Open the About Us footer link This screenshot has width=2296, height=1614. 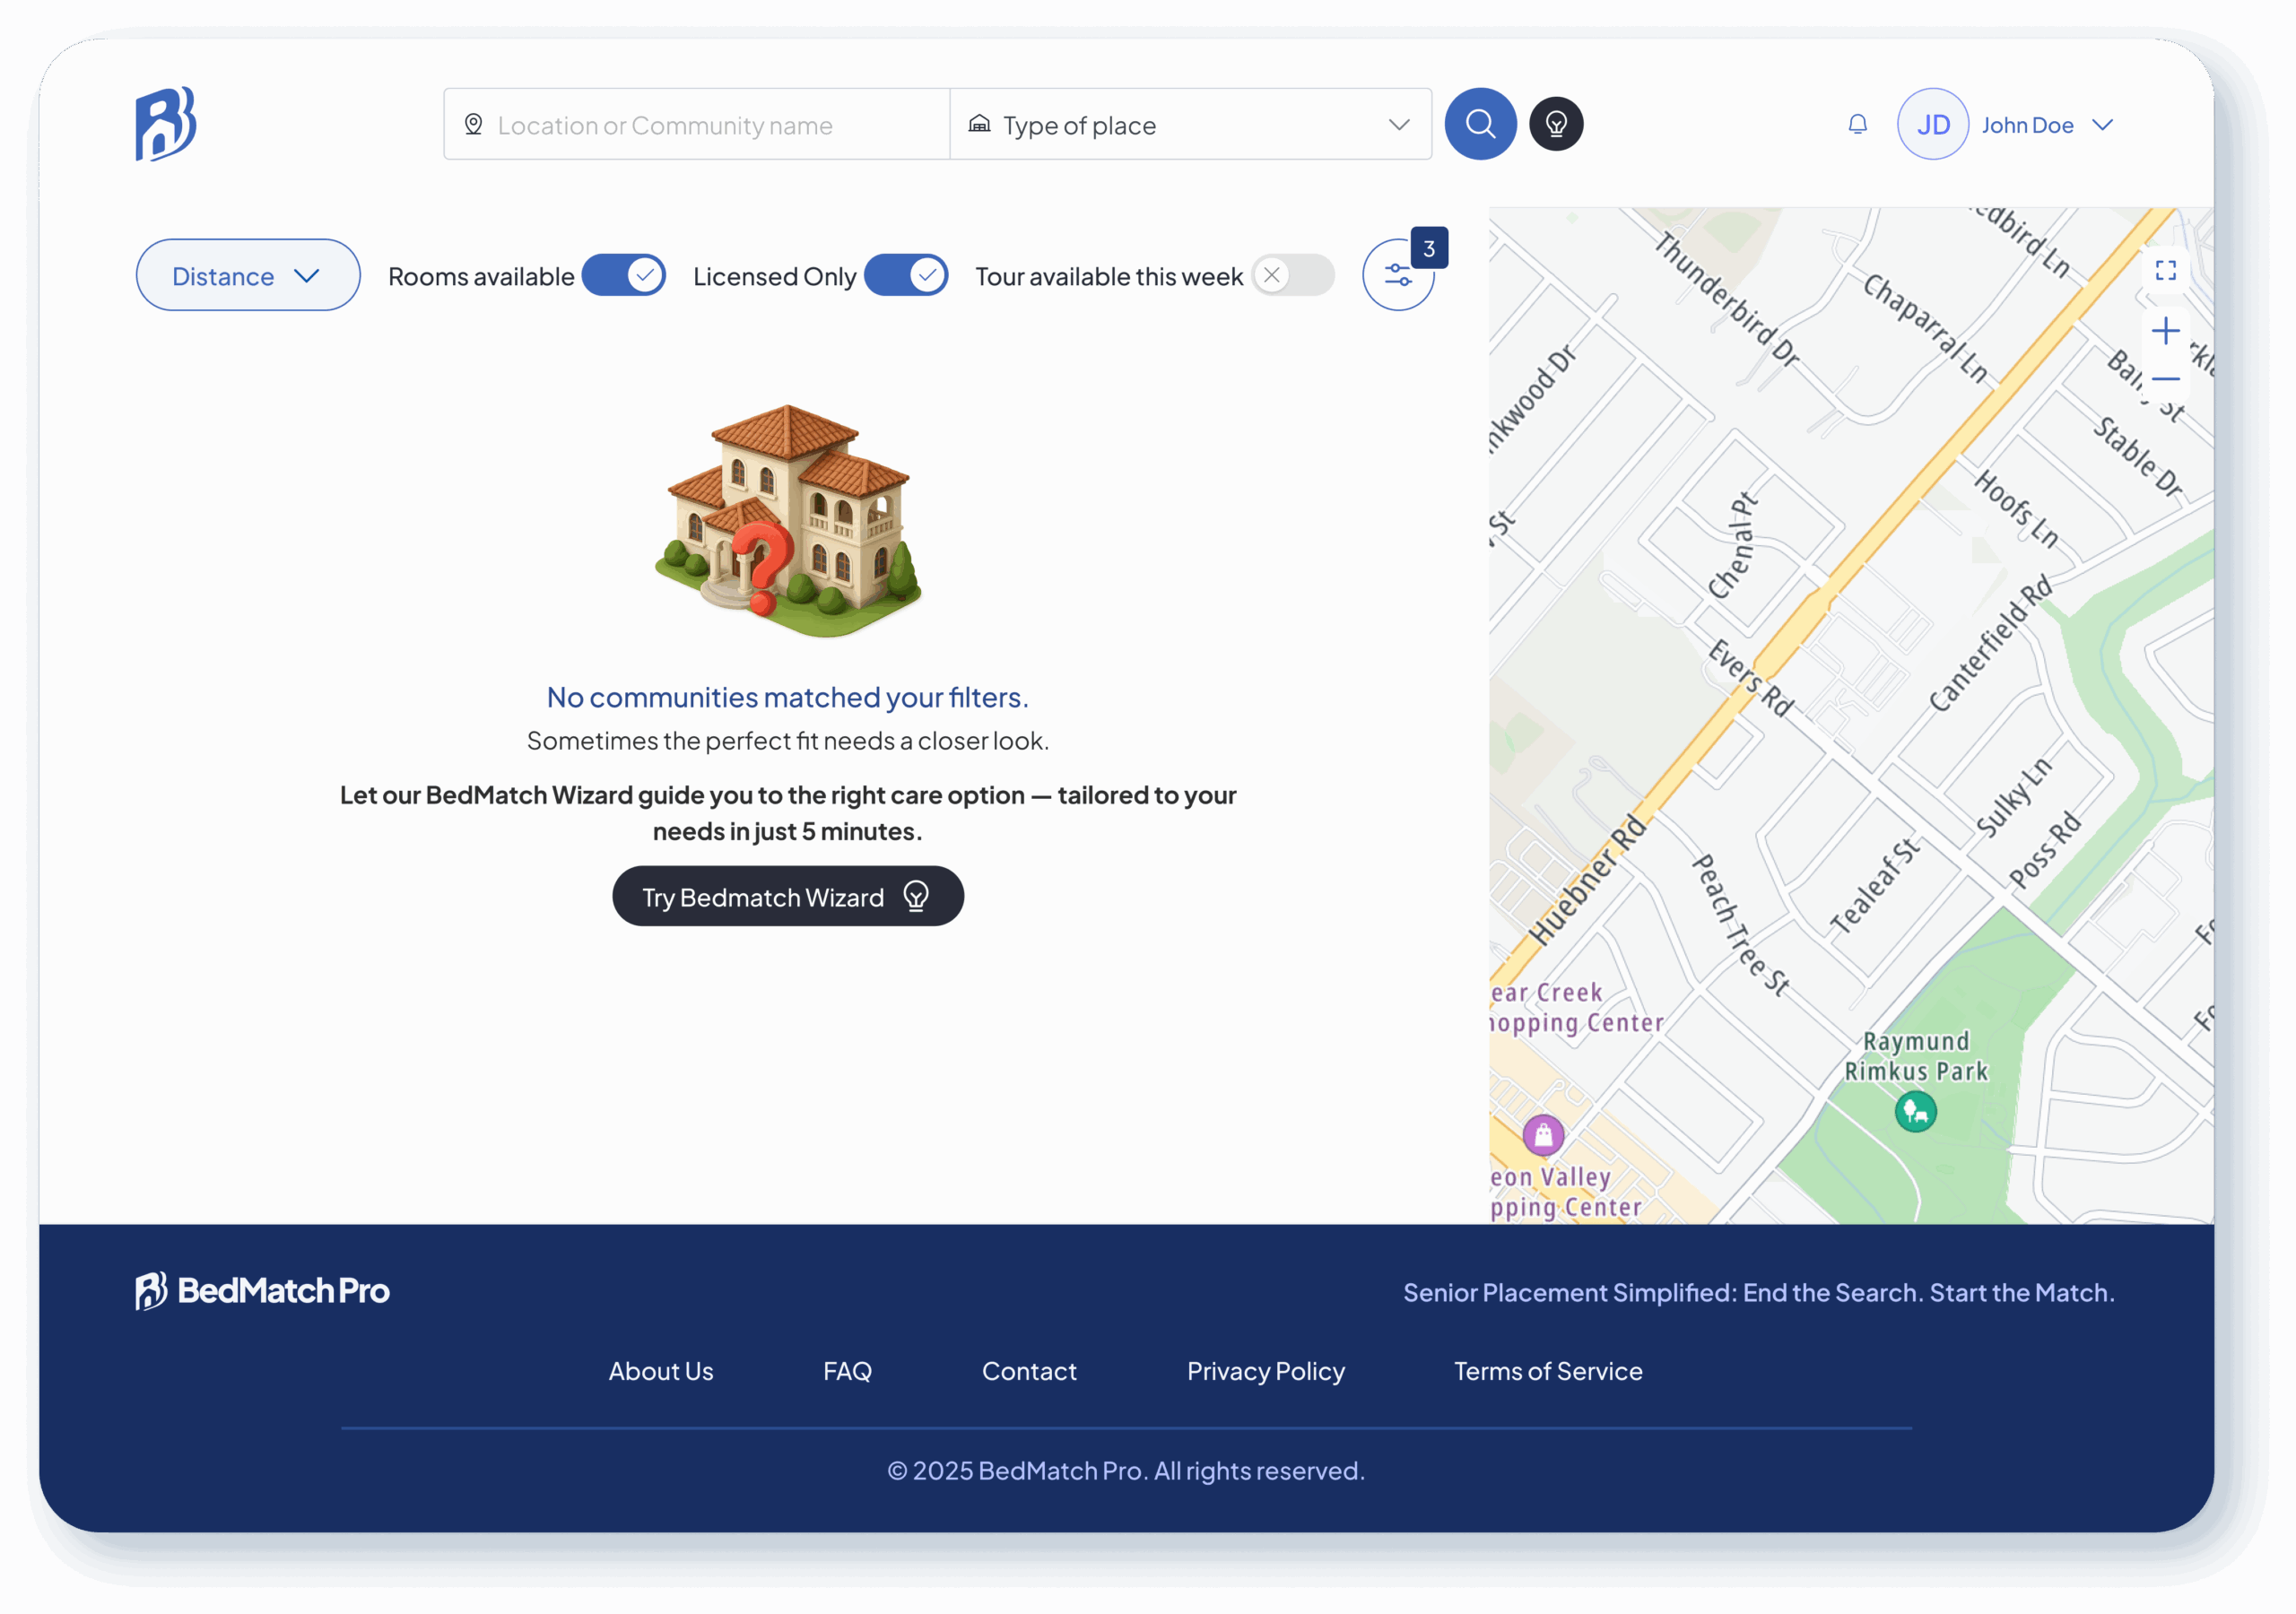(661, 1371)
